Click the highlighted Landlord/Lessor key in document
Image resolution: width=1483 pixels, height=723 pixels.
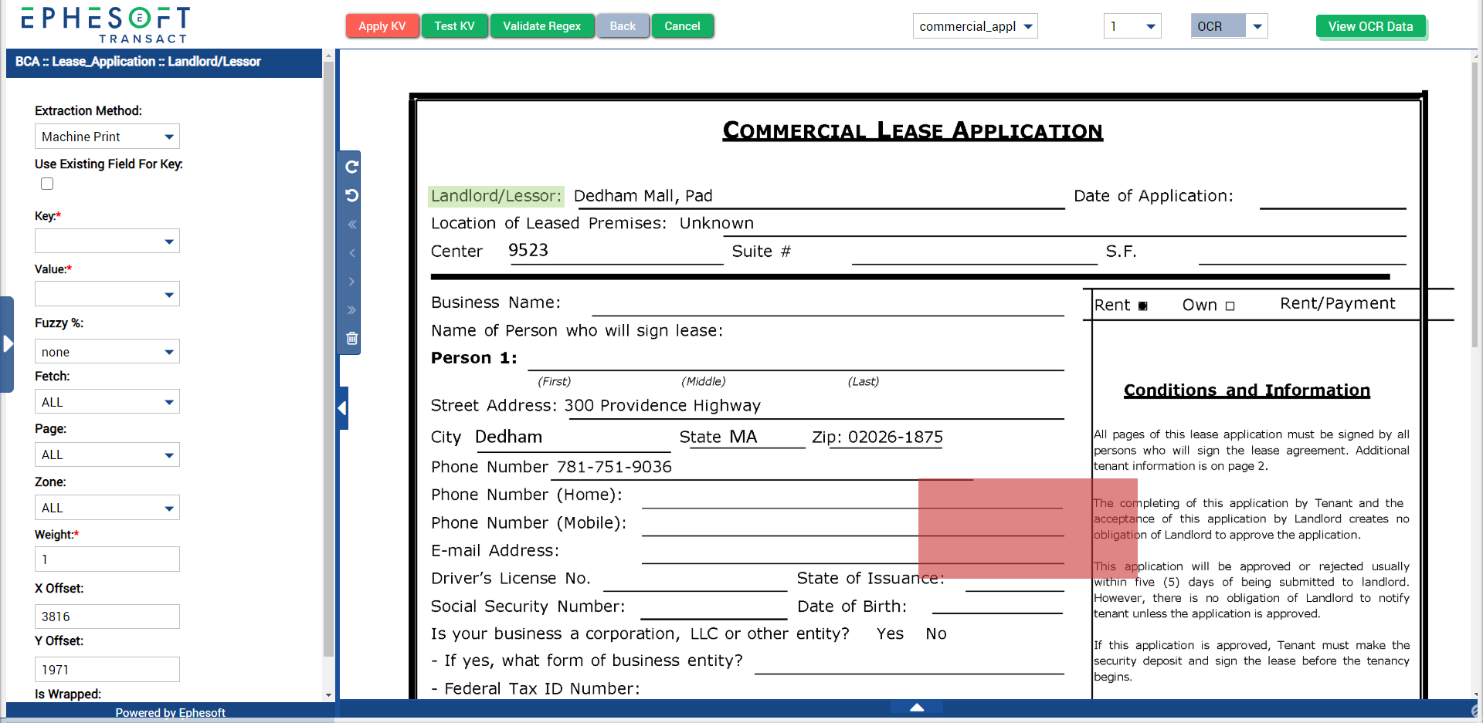(x=496, y=196)
